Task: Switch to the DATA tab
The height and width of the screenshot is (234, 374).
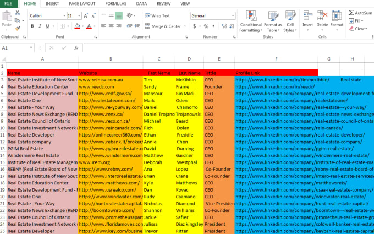Action: (141, 4)
